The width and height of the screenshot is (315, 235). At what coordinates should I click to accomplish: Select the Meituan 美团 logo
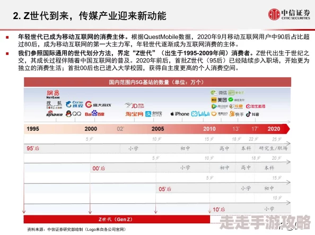coord(218,100)
